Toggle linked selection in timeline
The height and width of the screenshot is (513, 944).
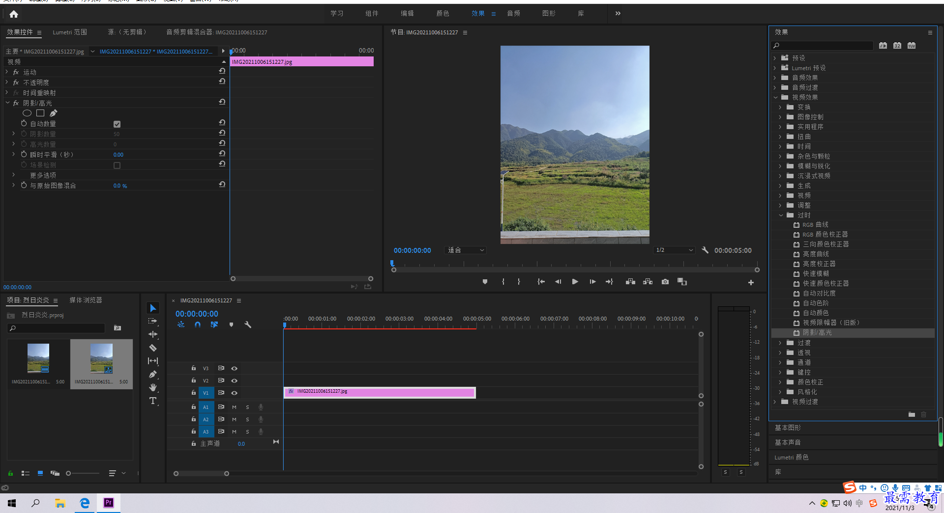point(214,324)
